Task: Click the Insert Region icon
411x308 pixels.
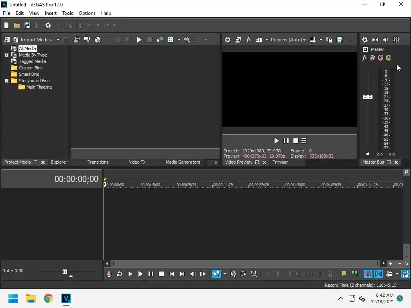Action: click(354, 274)
